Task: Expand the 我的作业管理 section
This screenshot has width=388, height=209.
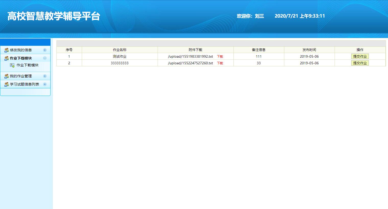Action: [x=45, y=76]
